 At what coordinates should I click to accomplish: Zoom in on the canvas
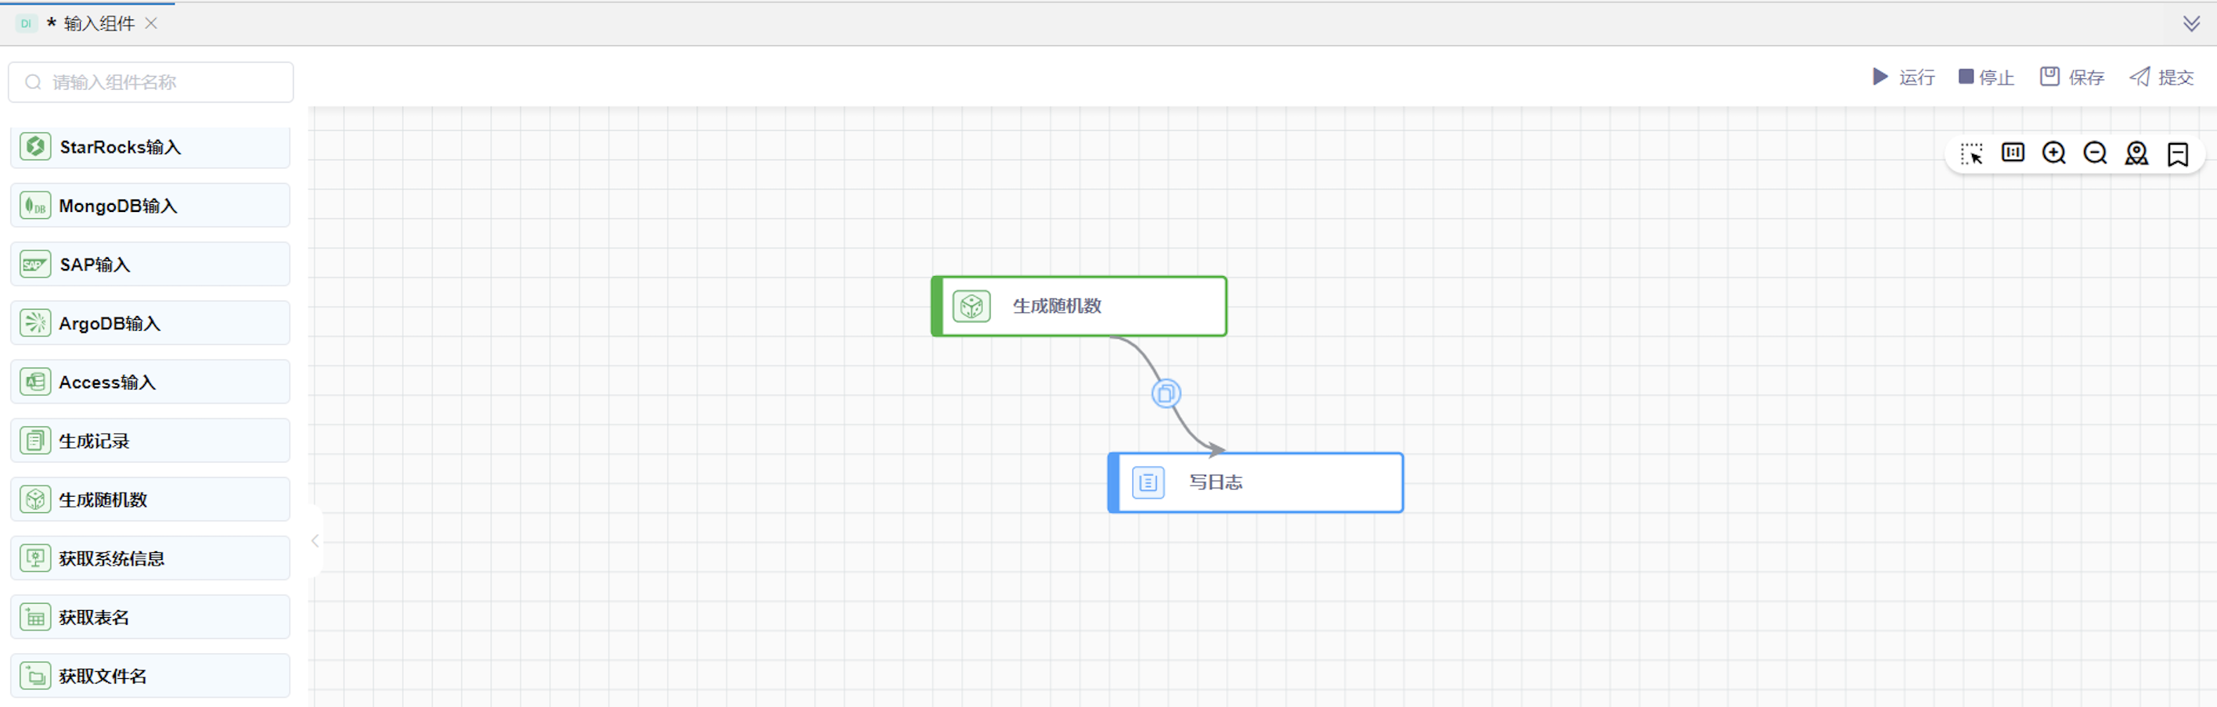point(2053,153)
